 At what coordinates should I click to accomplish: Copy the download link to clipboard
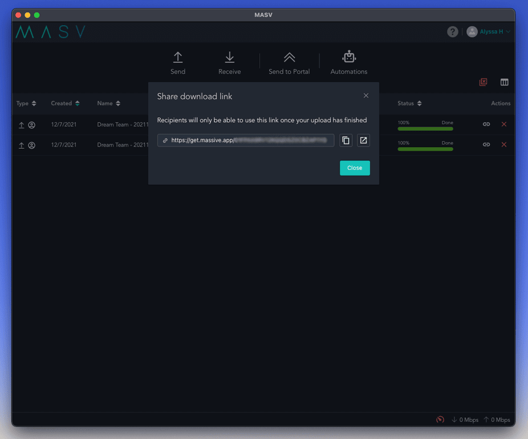point(346,140)
